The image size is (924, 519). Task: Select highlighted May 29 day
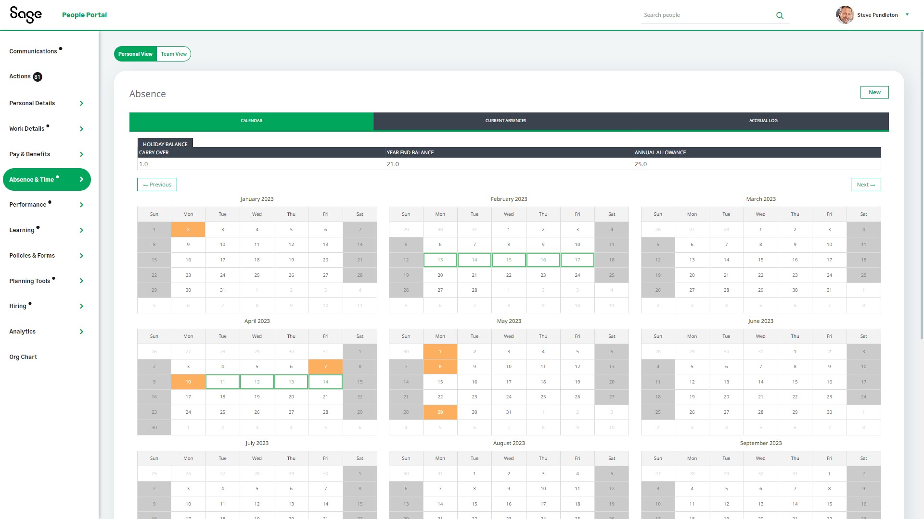pyautogui.click(x=440, y=412)
